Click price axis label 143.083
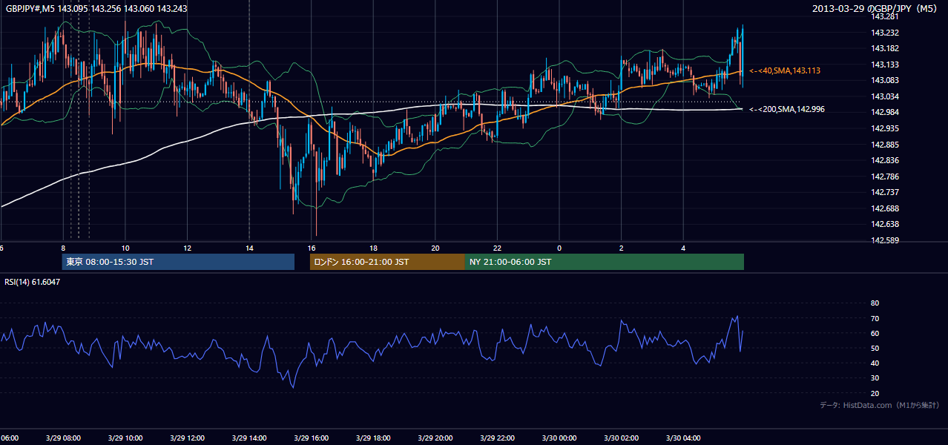 pos(884,80)
